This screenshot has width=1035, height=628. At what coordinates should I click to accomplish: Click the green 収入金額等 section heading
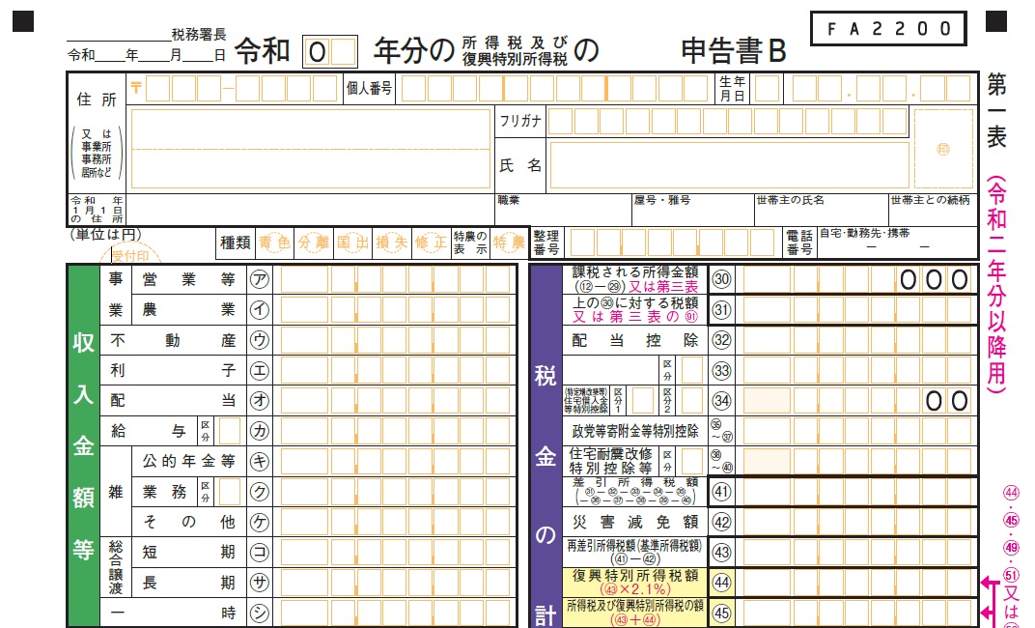(x=83, y=446)
